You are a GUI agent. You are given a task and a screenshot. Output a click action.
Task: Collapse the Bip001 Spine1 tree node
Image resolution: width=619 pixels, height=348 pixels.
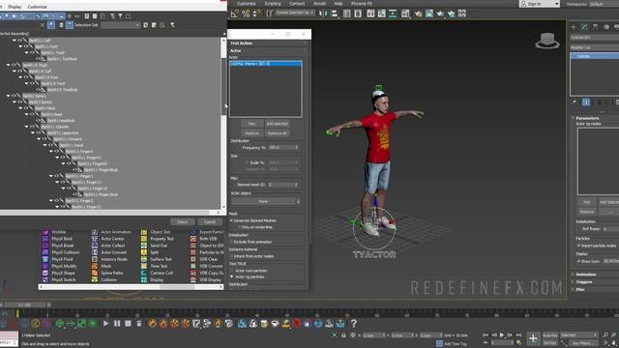coord(9,96)
